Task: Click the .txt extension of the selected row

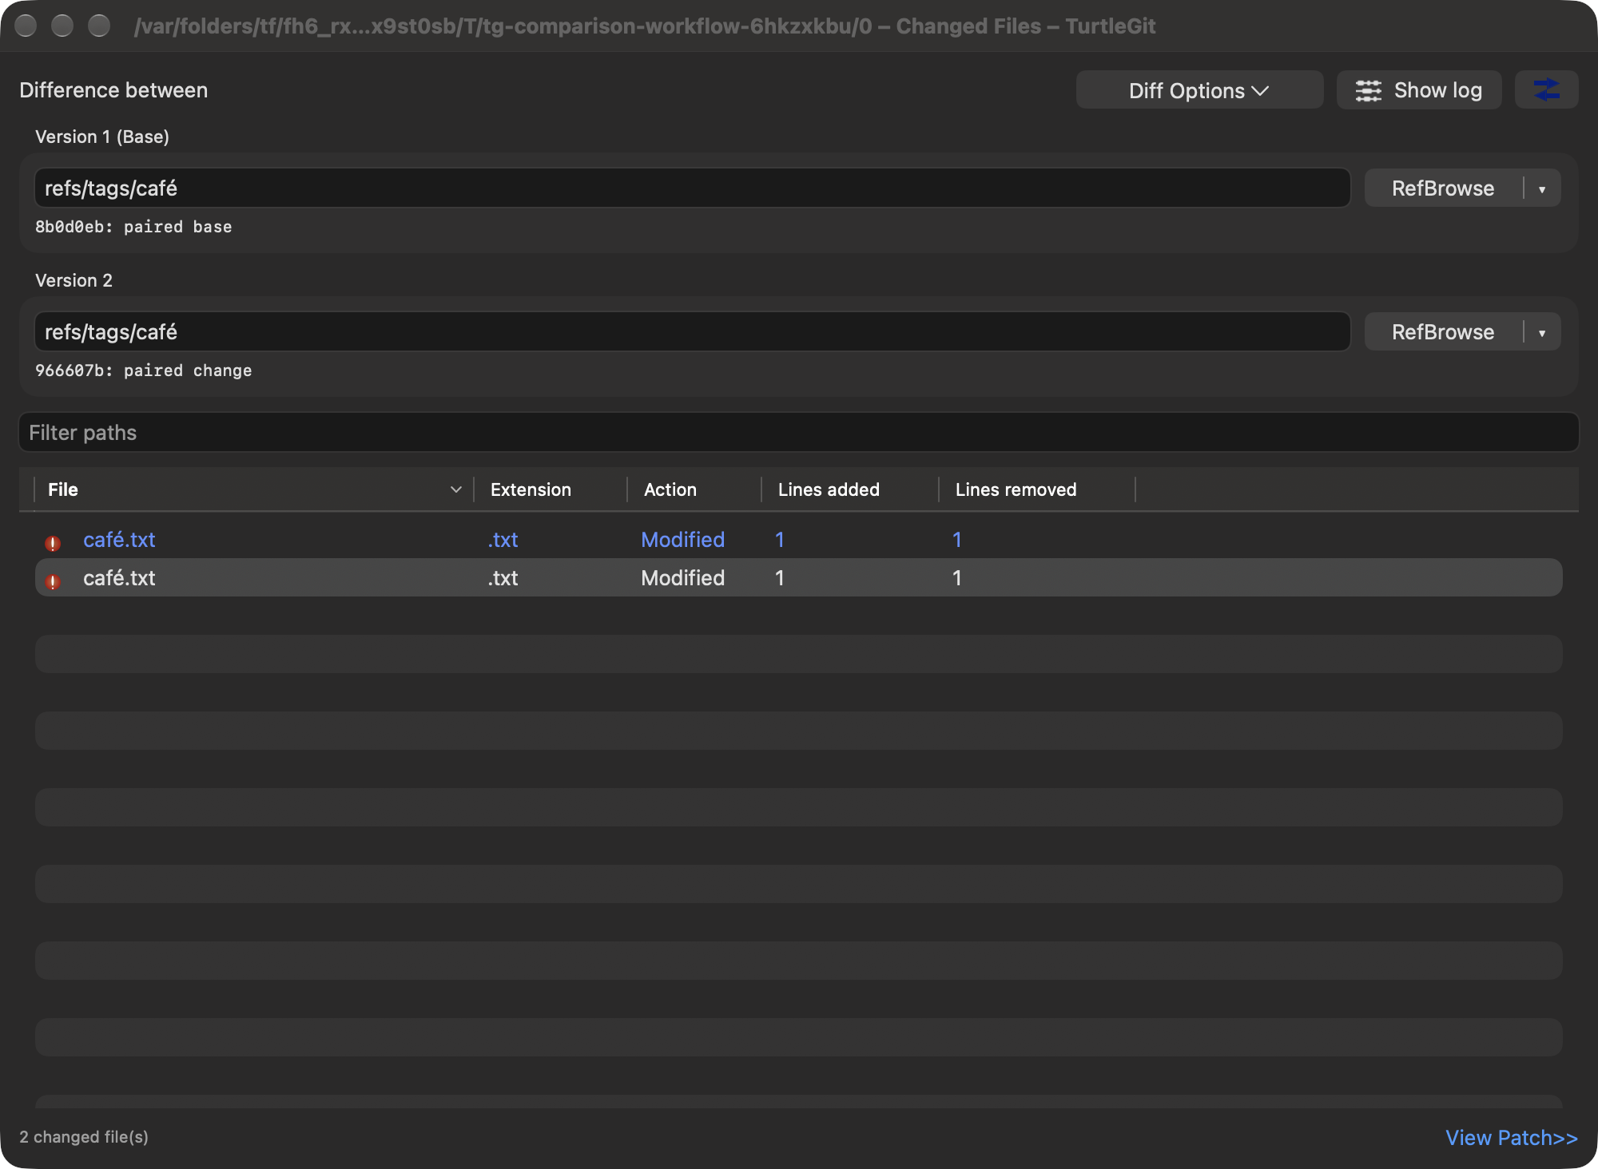Action: tap(503, 578)
